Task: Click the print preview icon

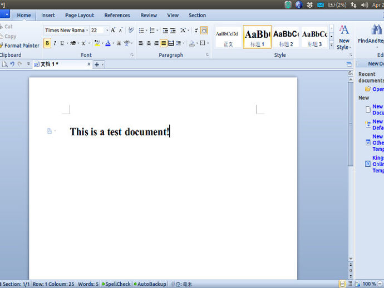Action: tap(4, 64)
